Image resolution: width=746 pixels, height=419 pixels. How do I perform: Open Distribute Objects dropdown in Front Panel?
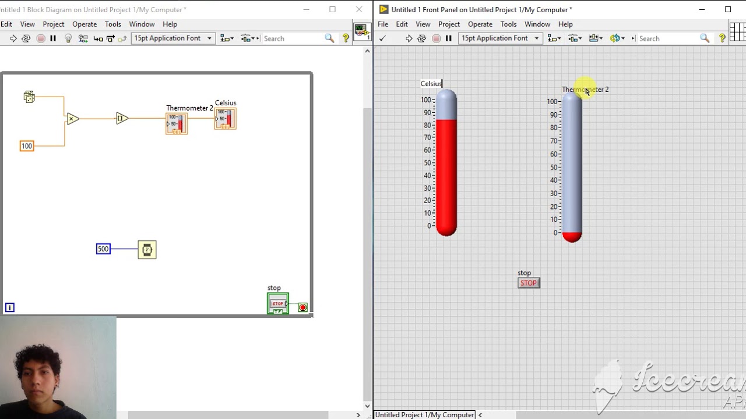575,38
